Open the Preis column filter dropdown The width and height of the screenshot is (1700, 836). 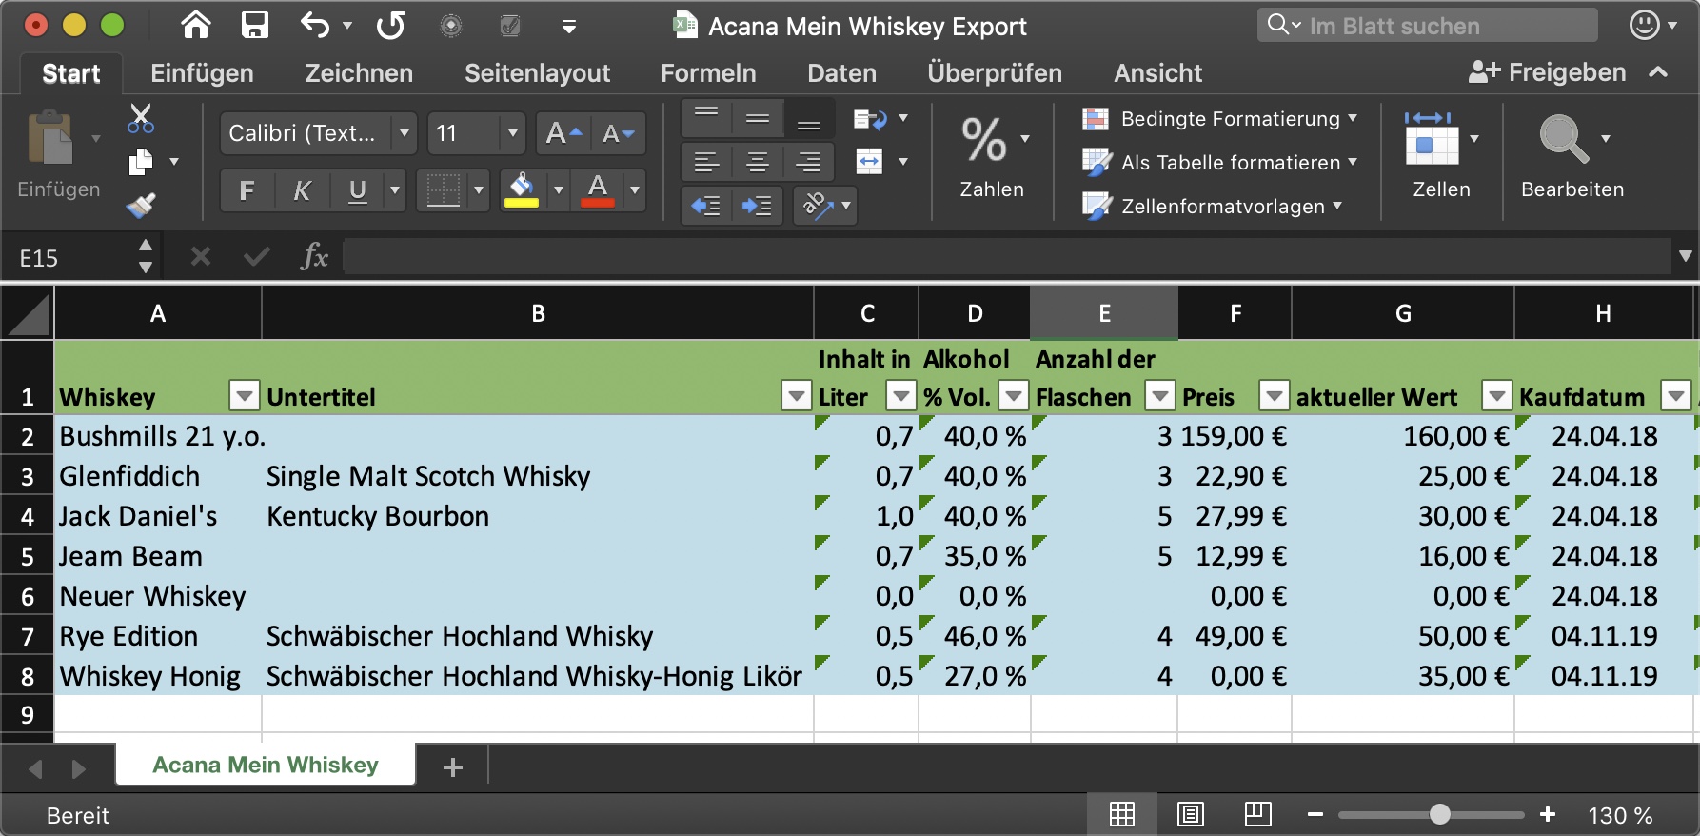pos(1274,394)
